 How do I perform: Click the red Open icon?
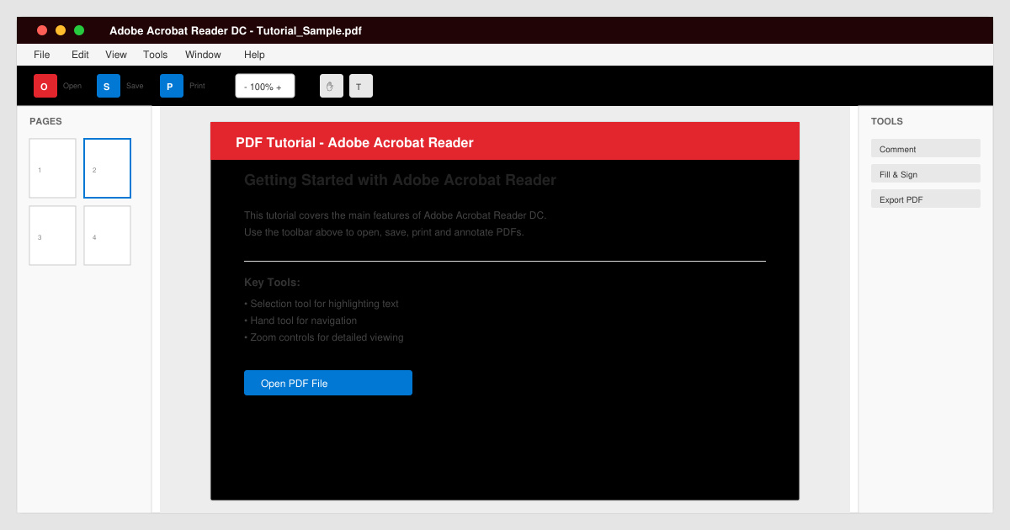point(45,86)
